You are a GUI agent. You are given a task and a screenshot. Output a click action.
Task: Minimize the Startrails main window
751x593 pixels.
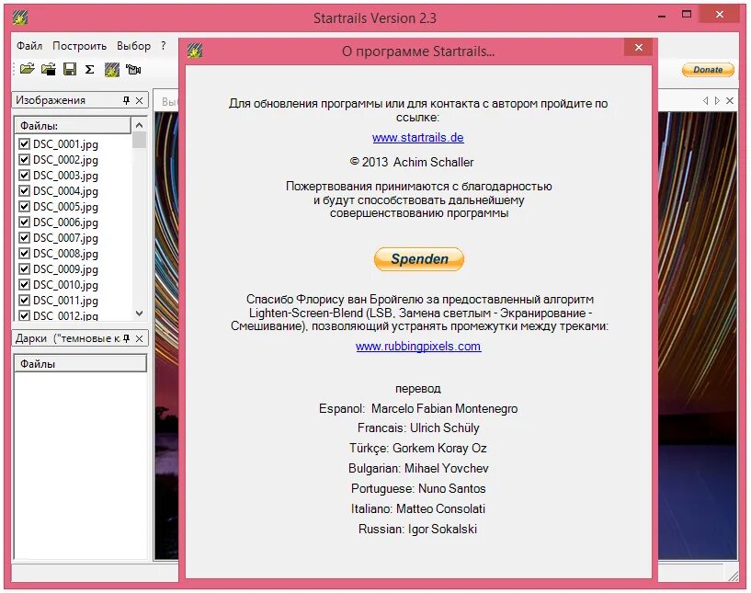point(662,16)
